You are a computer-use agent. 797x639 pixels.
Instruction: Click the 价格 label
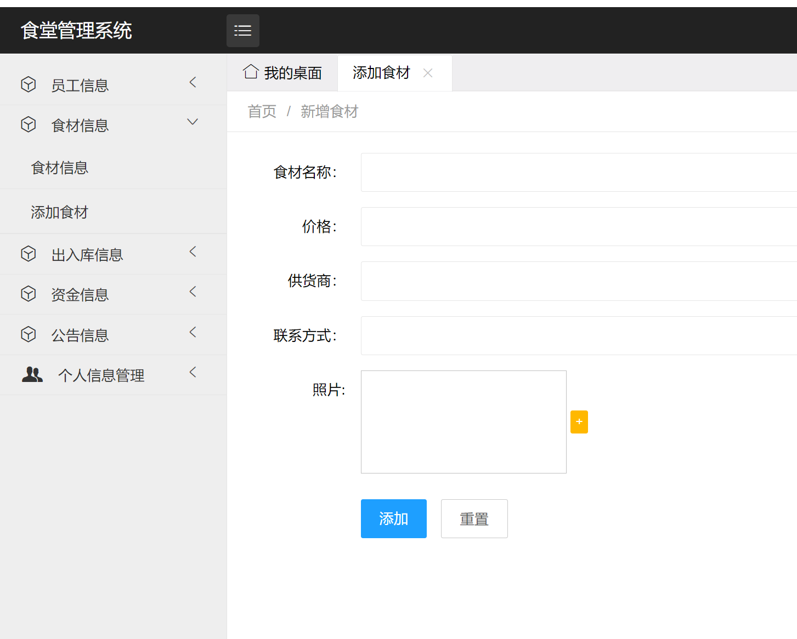point(319,226)
